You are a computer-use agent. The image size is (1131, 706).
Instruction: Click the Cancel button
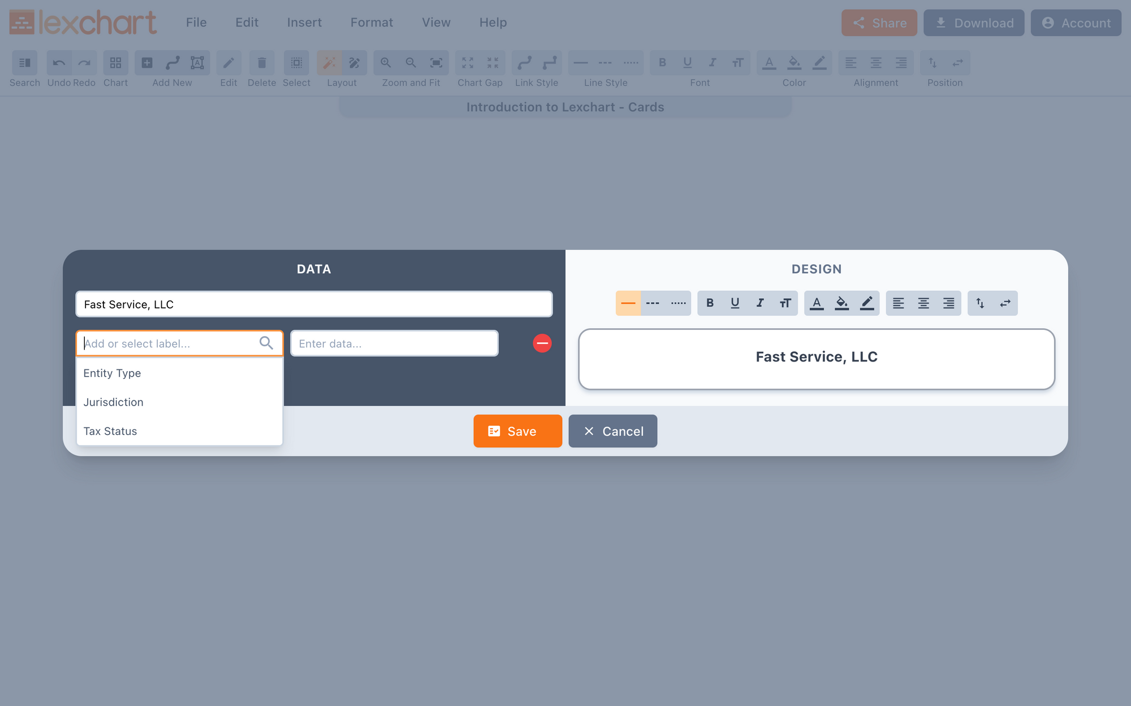612,430
